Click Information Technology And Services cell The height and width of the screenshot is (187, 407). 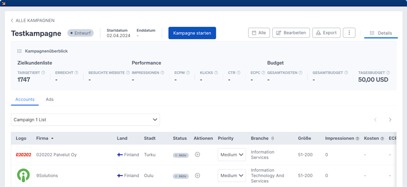268,176
